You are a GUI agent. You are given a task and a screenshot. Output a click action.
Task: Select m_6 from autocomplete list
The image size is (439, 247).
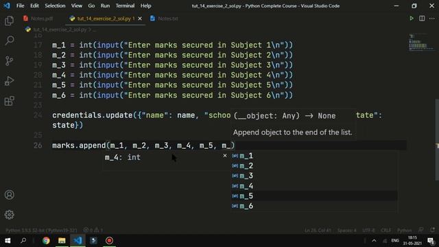click(x=314, y=206)
